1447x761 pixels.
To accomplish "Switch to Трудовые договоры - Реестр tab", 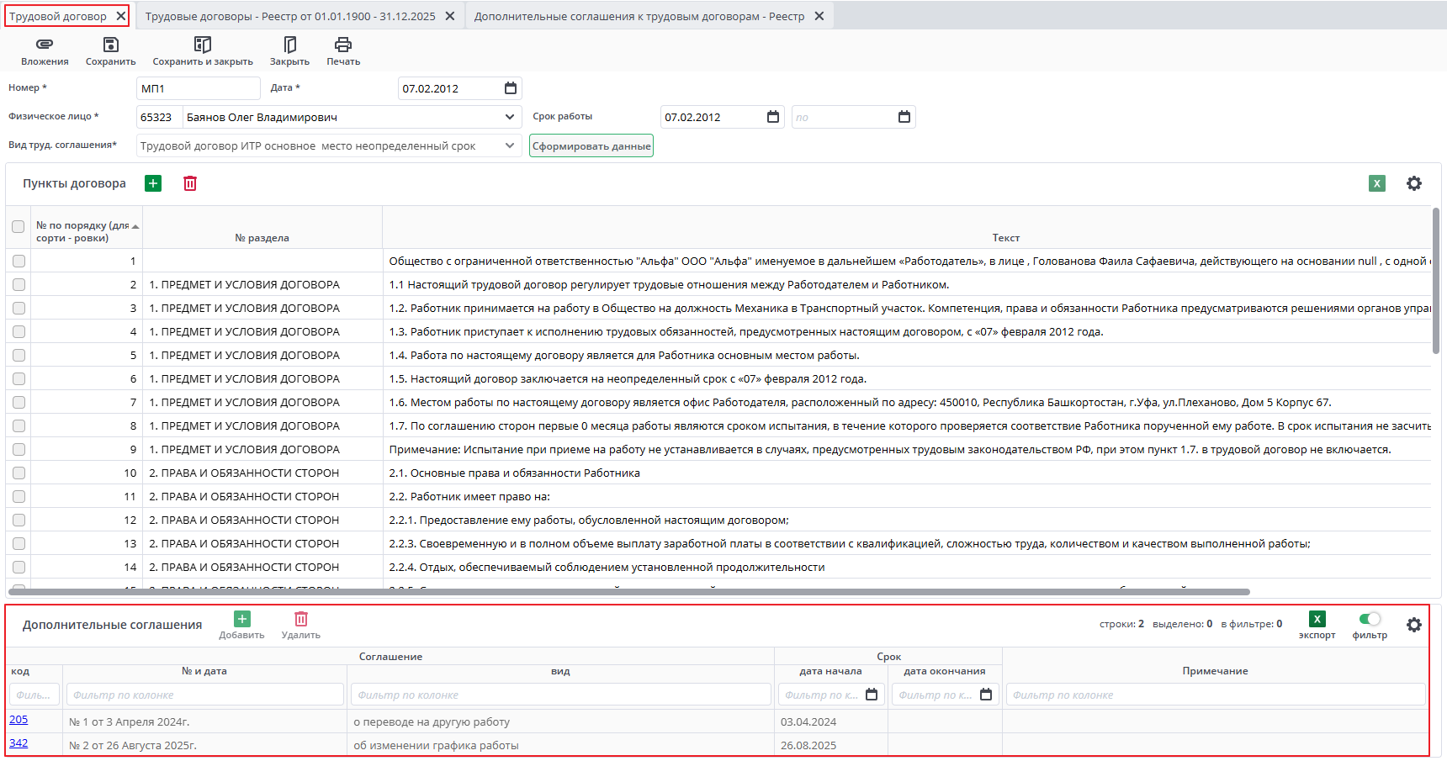I will point(290,16).
